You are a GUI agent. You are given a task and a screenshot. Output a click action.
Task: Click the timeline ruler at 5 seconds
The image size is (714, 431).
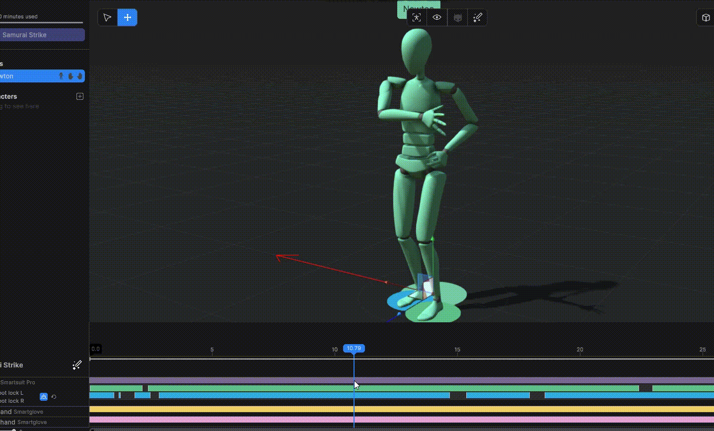click(x=212, y=350)
